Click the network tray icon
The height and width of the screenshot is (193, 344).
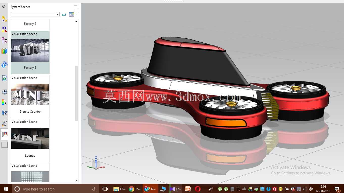tap(299, 189)
